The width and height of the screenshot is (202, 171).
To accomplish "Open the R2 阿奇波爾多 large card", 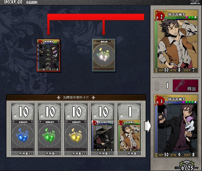I will (x=176, y=41).
